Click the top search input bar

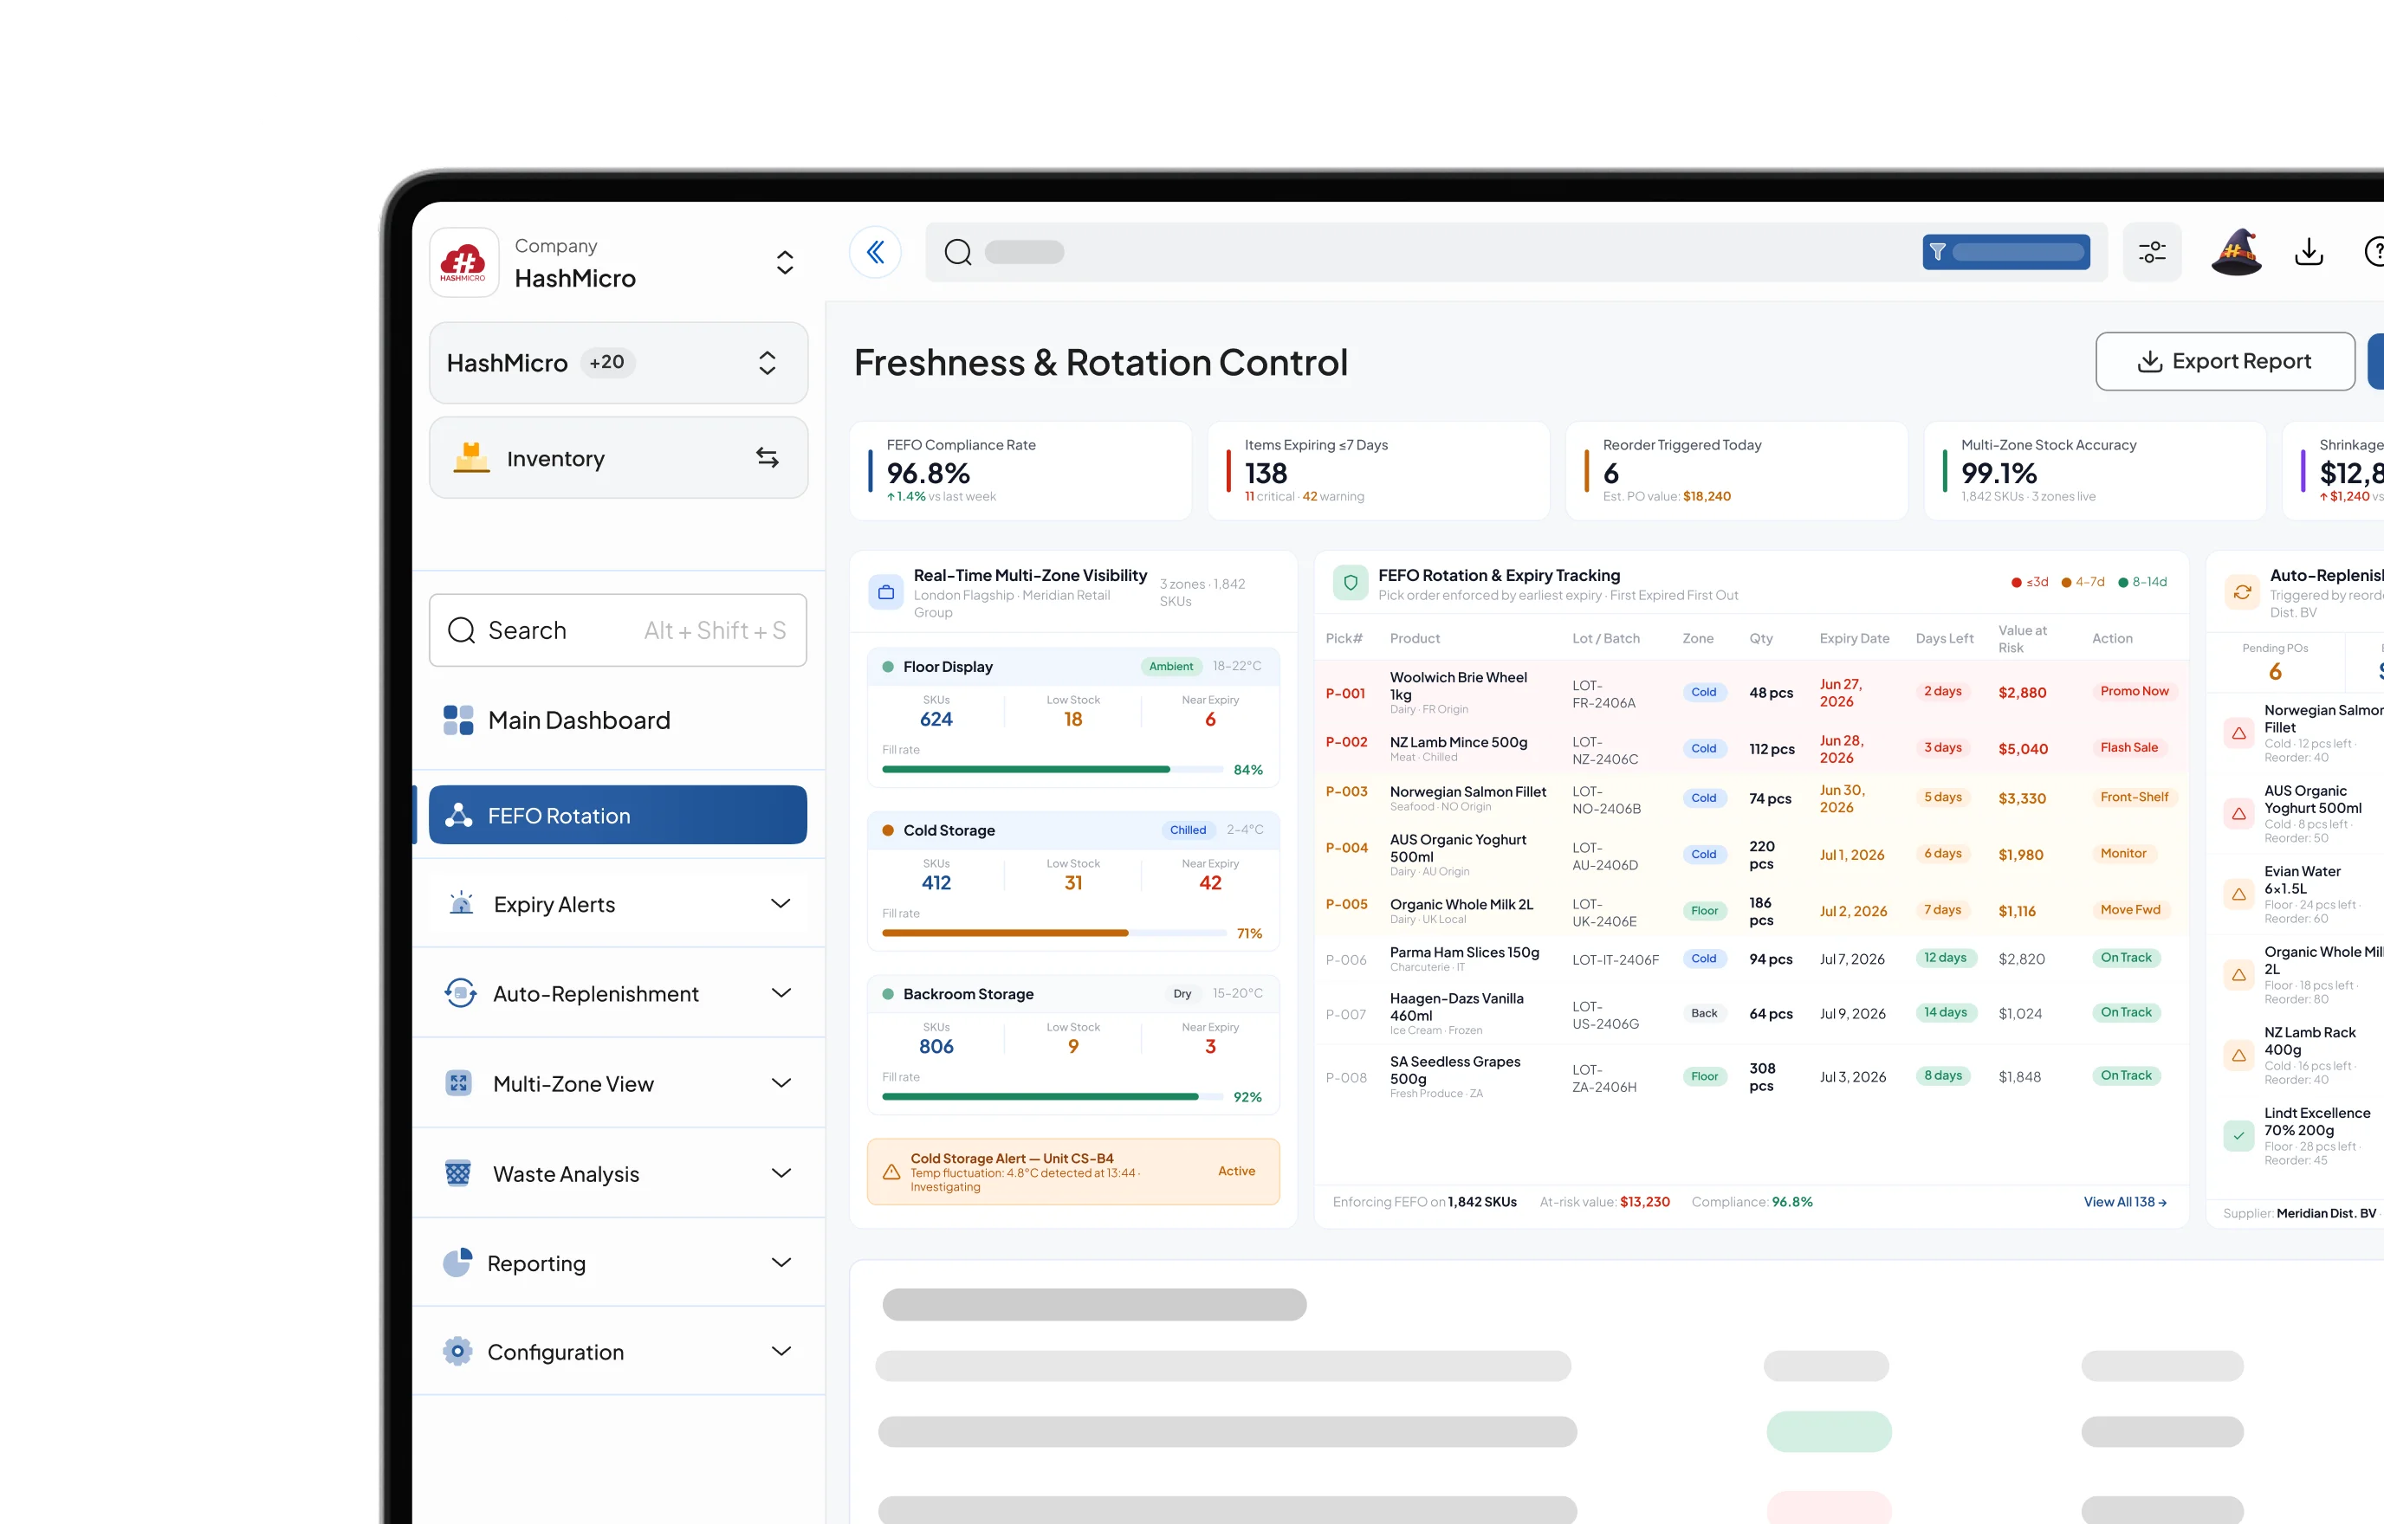coord(1516,252)
